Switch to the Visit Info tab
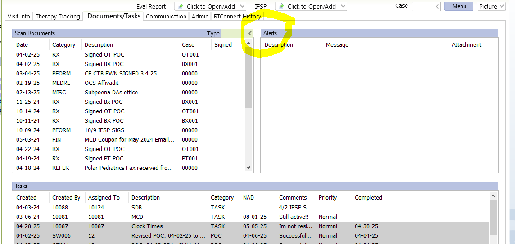The width and height of the screenshot is (515, 244). pos(19,17)
